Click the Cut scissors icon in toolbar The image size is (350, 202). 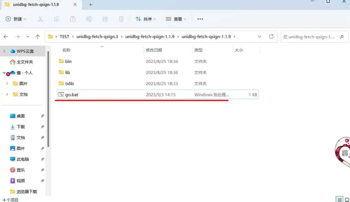coord(40,19)
